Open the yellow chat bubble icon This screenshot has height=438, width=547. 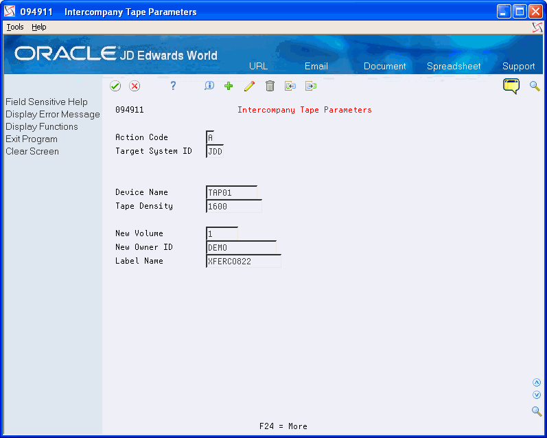(x=511, y=86)
